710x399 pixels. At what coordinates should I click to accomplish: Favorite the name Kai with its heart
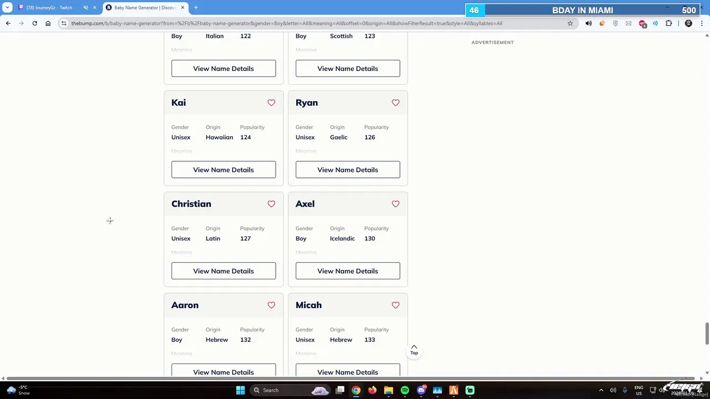(x=271, y=103)
